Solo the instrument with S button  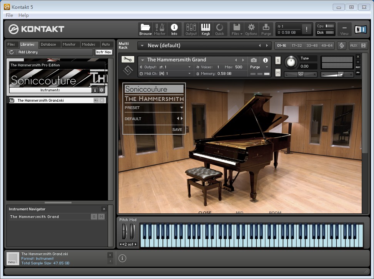pos(278,61)
